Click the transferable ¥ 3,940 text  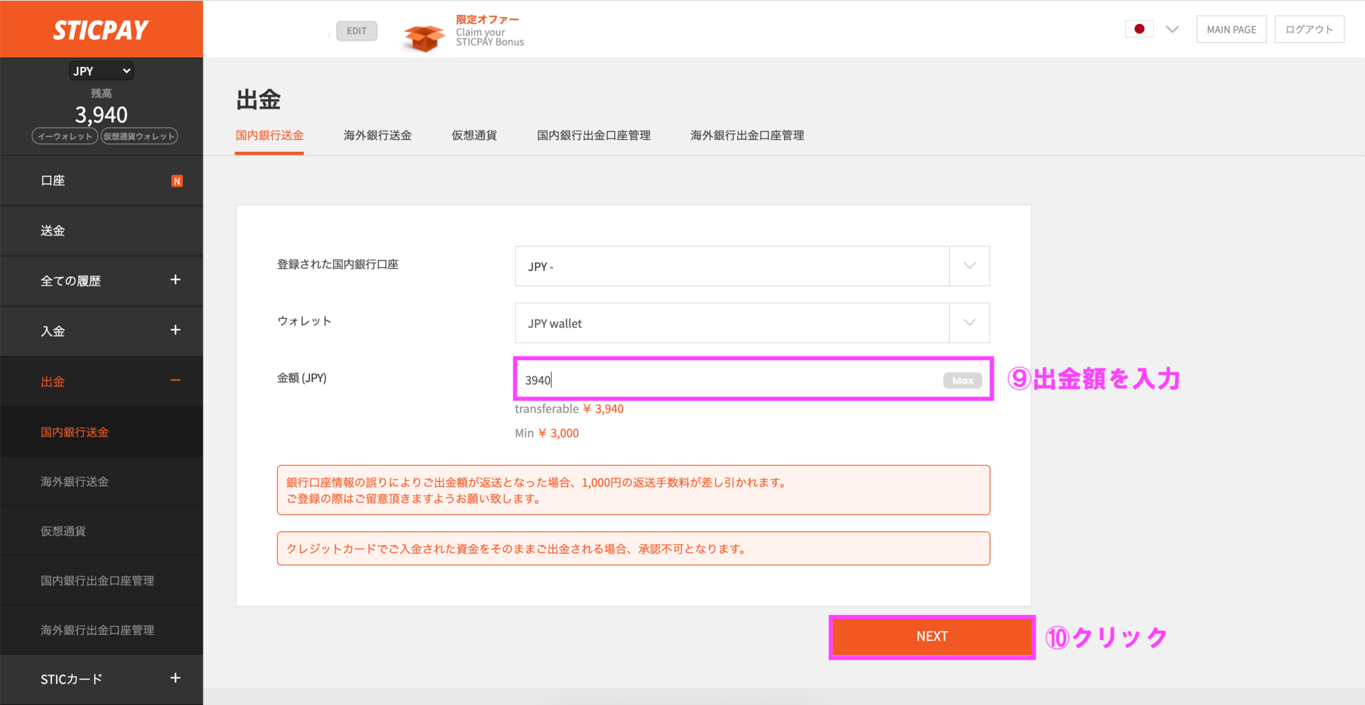tap(569, 409)
